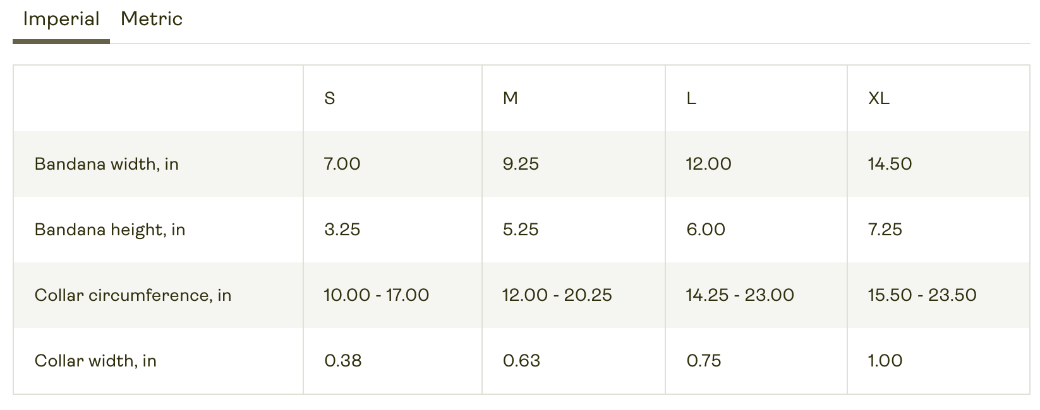Click the 3.25 bandana height cell
Screen dimensions: 1040x410
pyautogui.click(x=342, y=230)
